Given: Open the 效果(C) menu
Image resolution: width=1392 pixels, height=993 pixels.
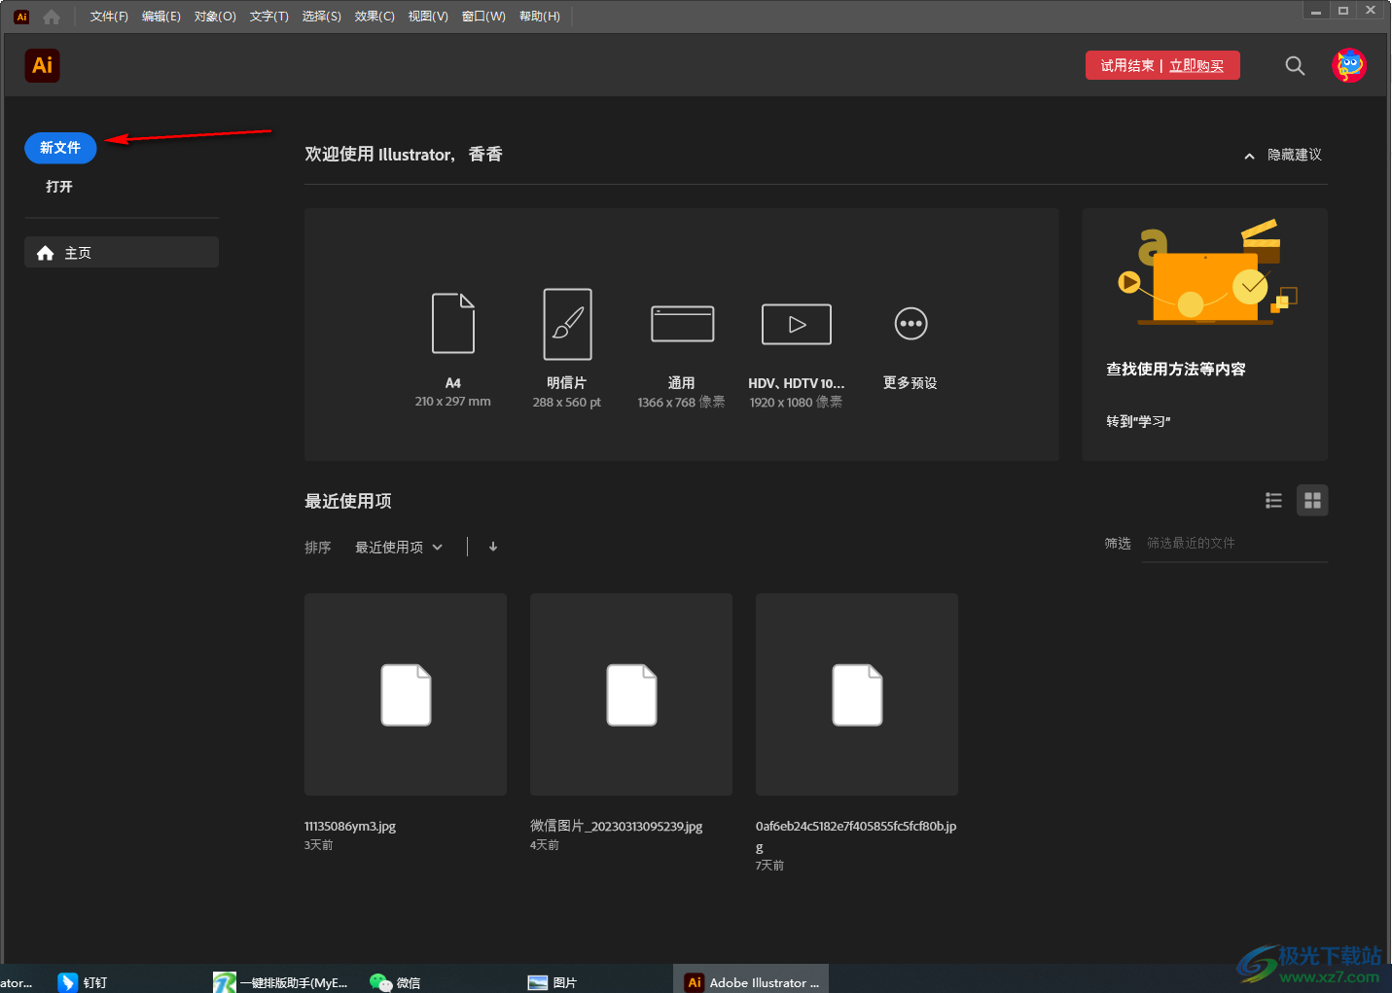Looking at the screenshot, I should (x=375, y=17).
